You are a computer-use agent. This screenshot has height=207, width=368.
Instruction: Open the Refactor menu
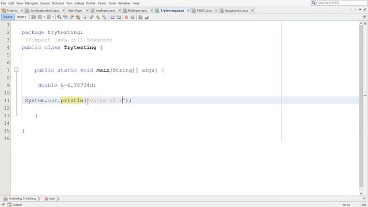pos(58,3)
